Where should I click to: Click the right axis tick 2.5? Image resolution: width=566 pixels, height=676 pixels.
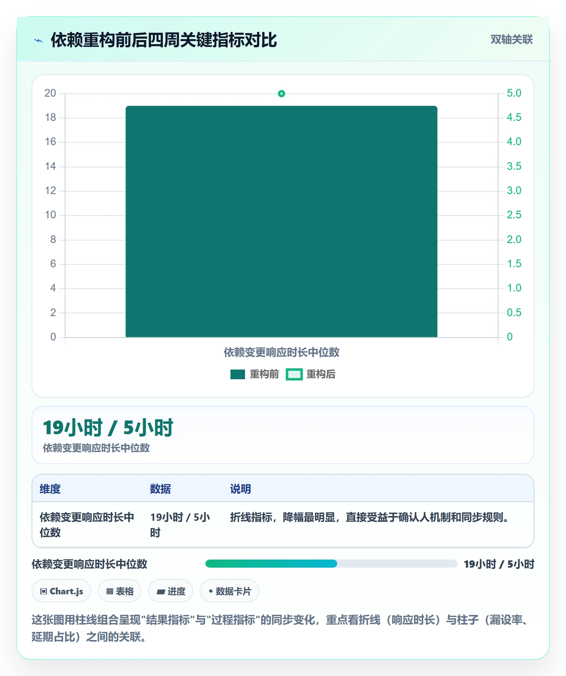tap(514, 215)
